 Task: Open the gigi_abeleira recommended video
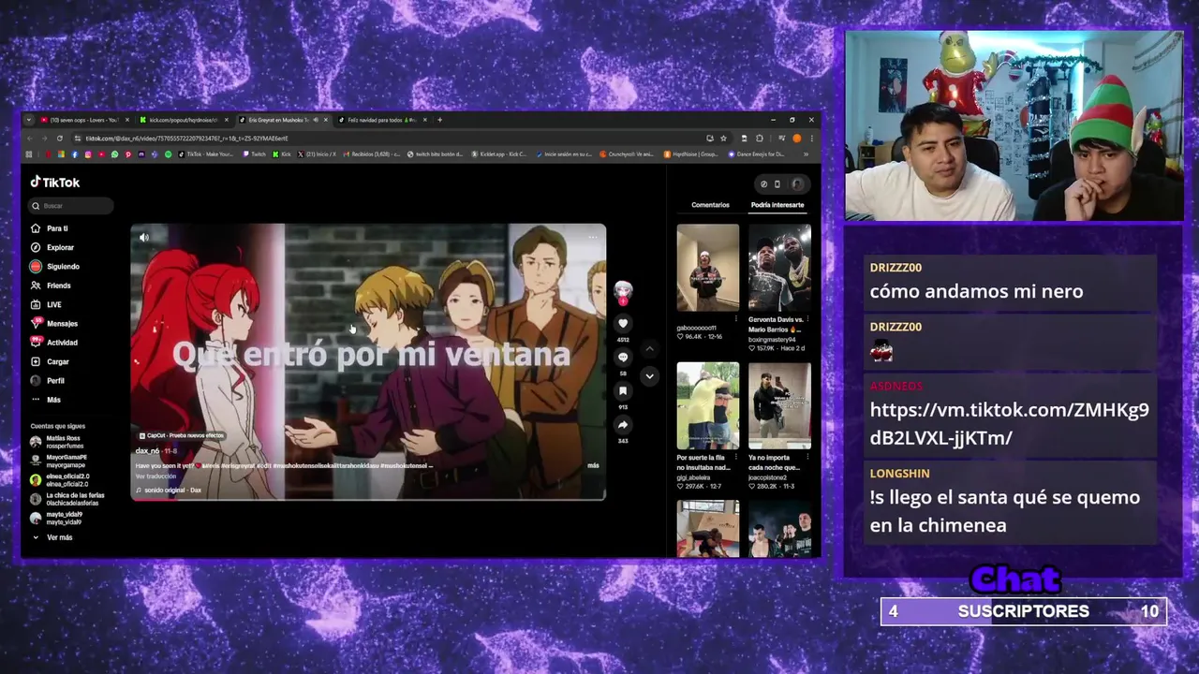click(707, 405)
